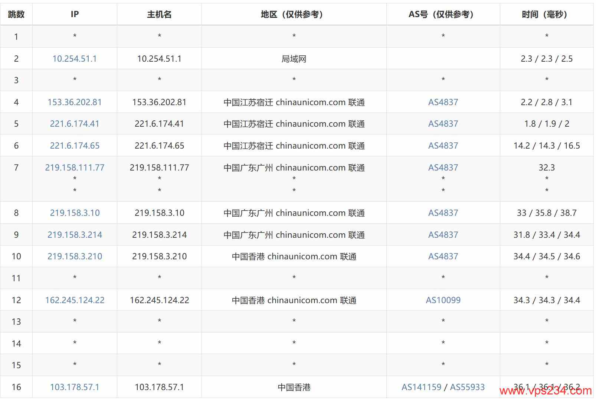
Task: Open IP link 221.6.174.41
Action: coord(75,124)
